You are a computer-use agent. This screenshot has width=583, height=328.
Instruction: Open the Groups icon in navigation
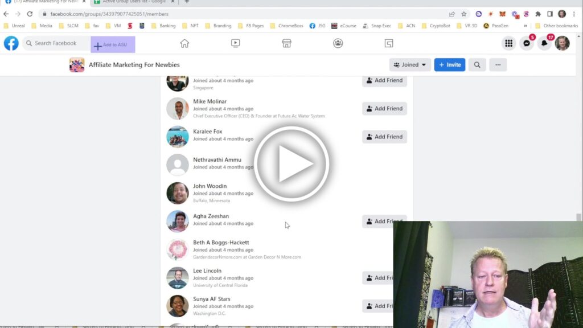point(338,43)
